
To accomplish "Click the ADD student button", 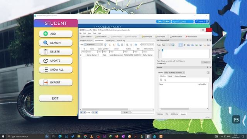I will pos(56,34).
